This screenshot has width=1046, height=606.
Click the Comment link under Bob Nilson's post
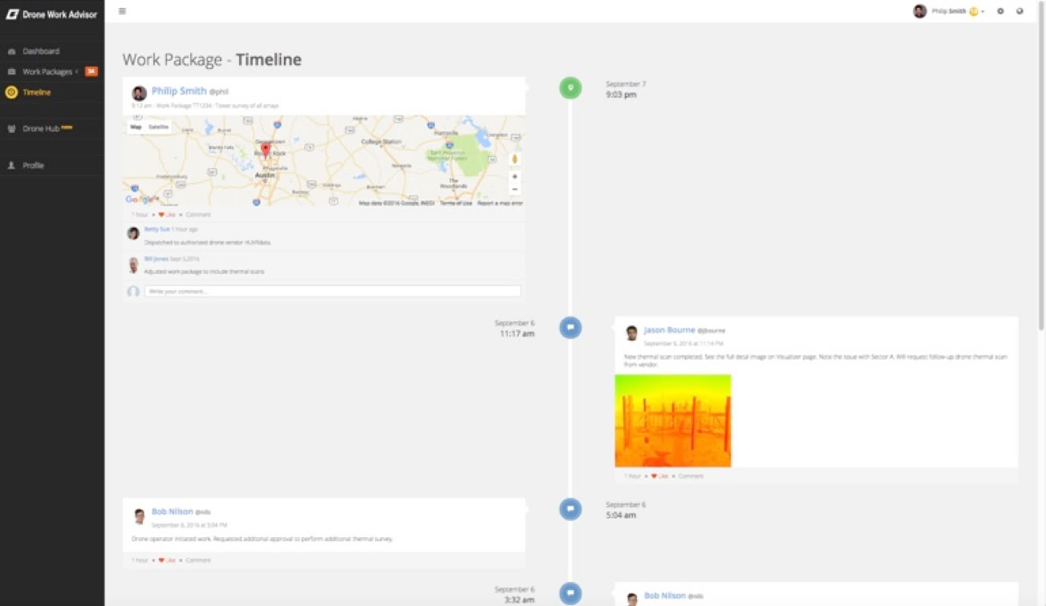[198, 560]
